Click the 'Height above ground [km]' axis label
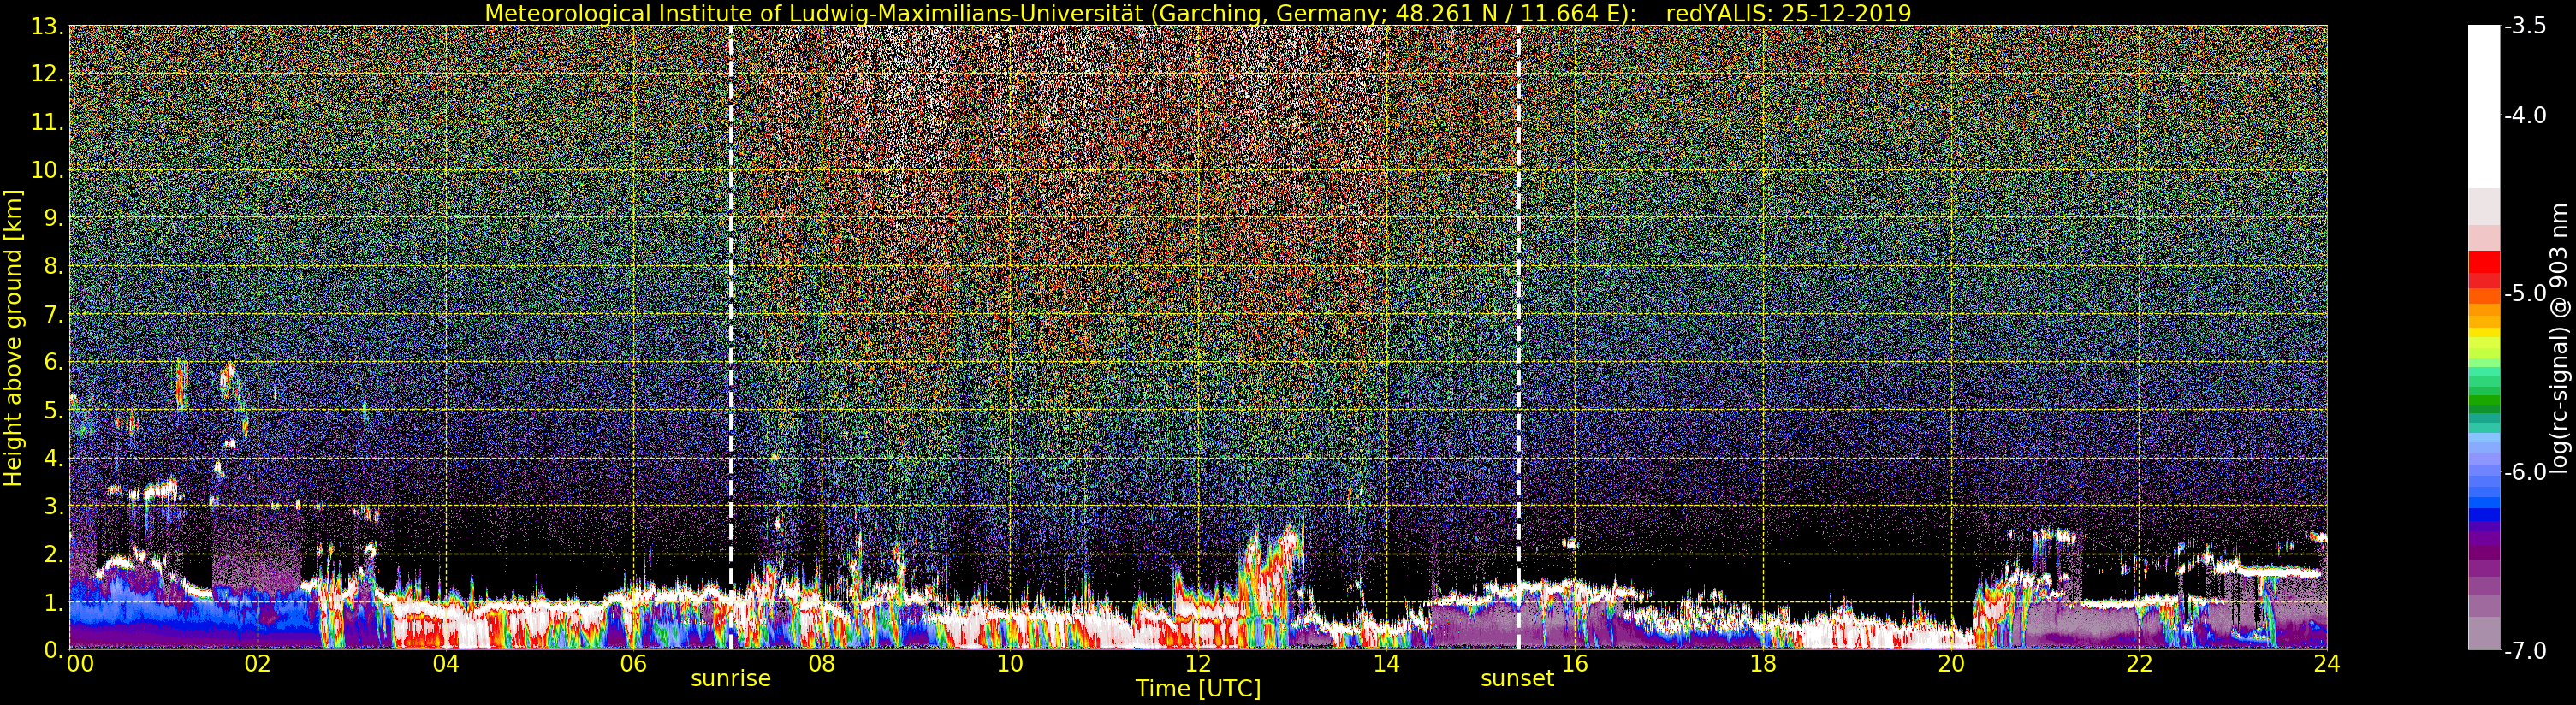 [x=13, y=337]
